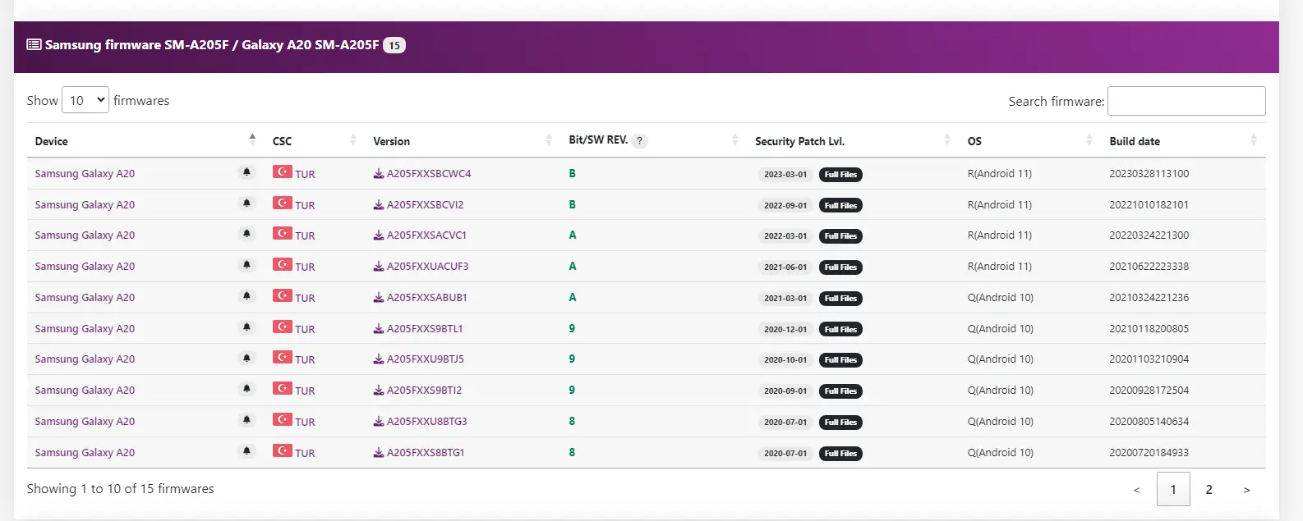Go to pagination page 2
1303x521 pixels.
tap(1209, 490)
